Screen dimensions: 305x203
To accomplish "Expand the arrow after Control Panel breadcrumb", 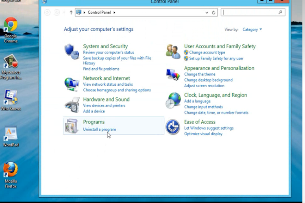I will click(114, 13).
